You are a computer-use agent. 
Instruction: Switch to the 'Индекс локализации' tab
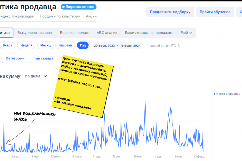pos(17,16)
